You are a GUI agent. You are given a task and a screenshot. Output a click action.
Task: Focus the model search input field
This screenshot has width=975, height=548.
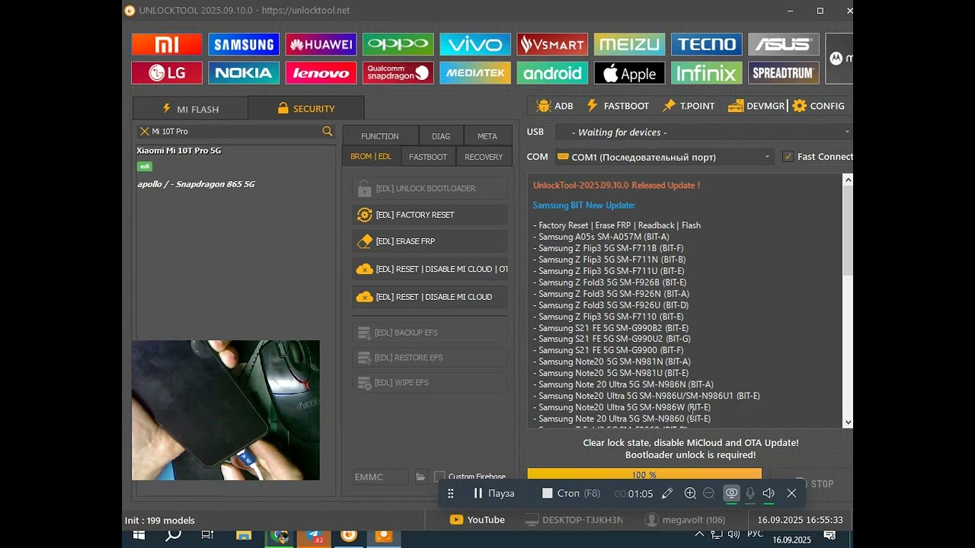click(235, 132)
